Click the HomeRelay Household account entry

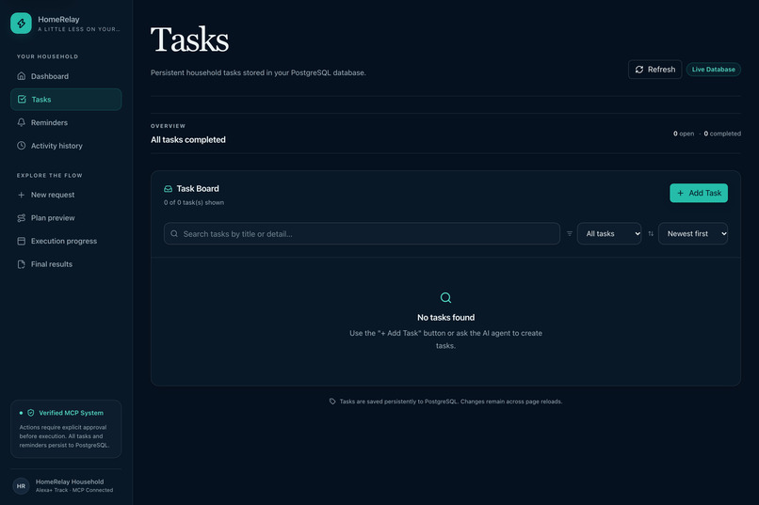(66, 485)
